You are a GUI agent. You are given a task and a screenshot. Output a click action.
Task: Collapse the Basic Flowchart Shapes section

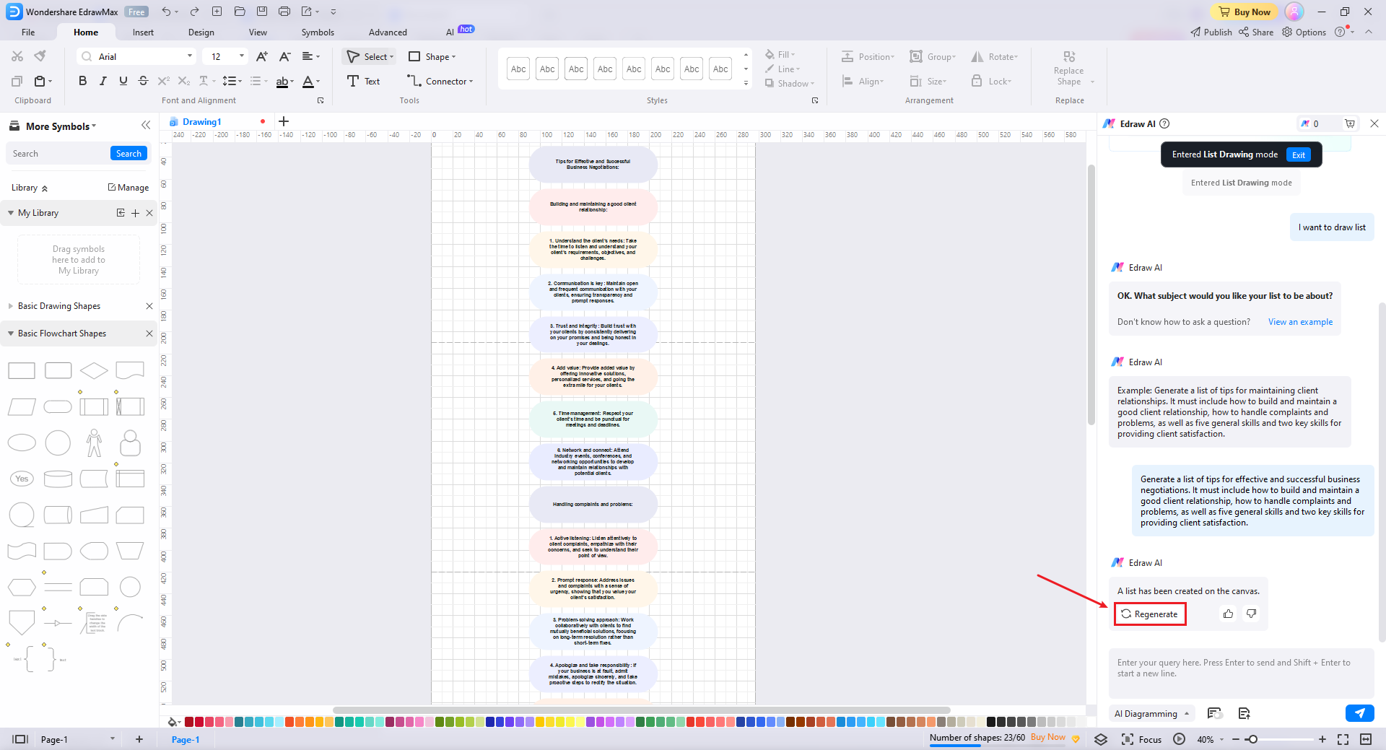[11, 333]
